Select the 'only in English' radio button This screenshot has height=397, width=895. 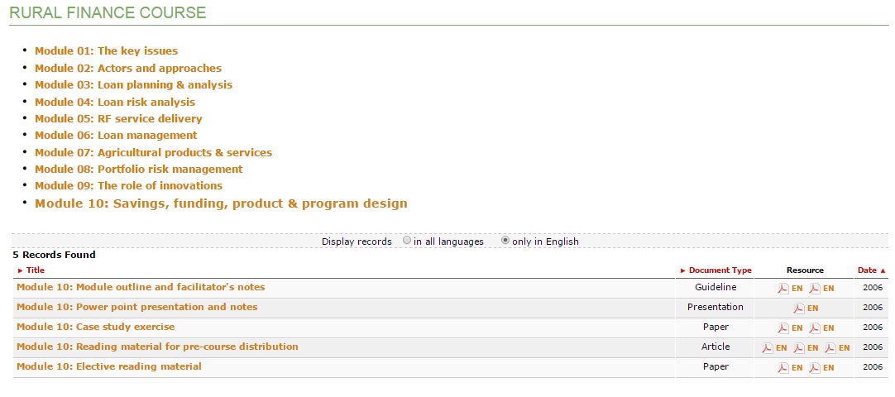pyautogui.click(x=505, y=241)
